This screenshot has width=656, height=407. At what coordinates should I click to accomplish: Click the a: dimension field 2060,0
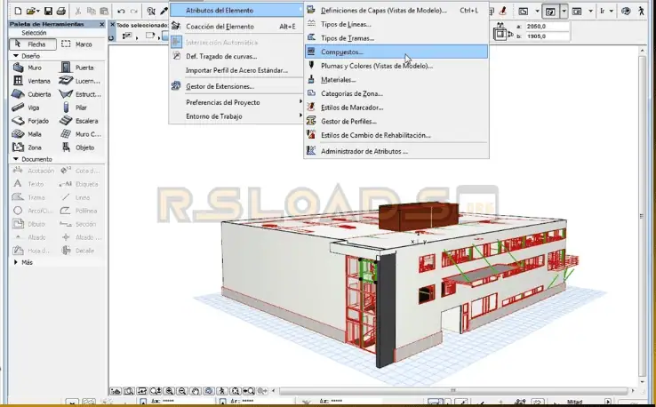click(548, 27)
